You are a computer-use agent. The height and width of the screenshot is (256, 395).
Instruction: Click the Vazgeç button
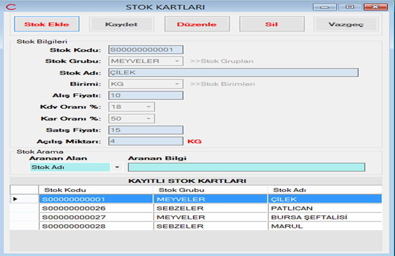pyautogui.click(x=346, y=24)
